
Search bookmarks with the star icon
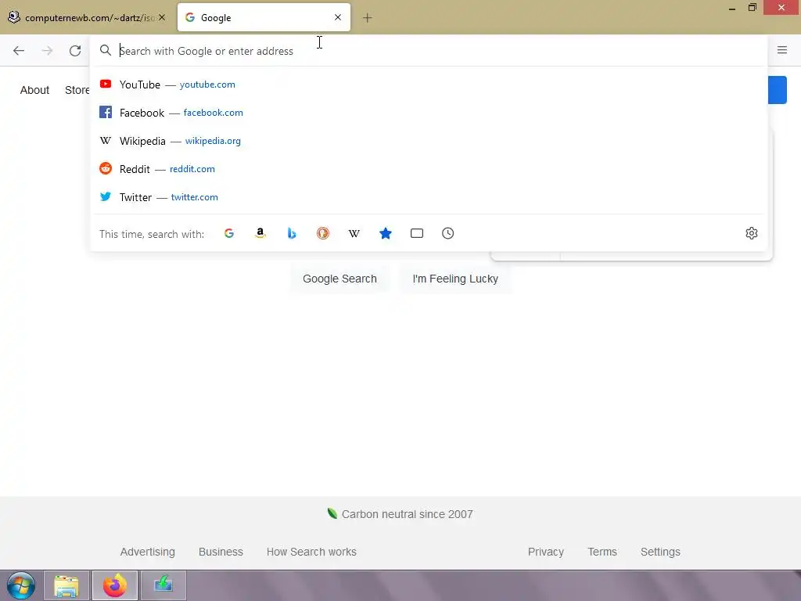click(x=386, y=233)
